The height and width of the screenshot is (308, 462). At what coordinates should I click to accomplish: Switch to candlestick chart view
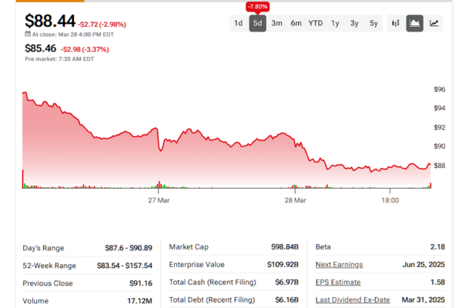coord(396,23)
